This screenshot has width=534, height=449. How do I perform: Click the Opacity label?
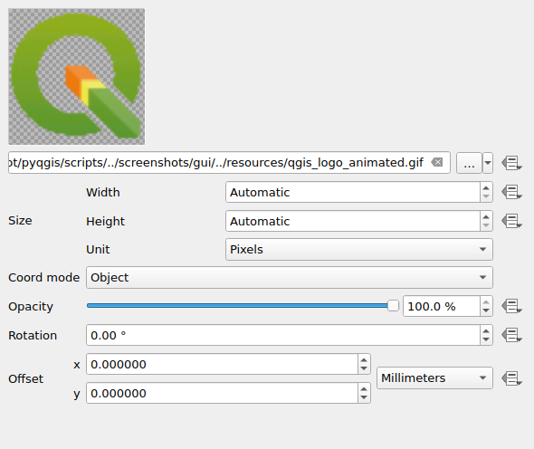tap(31, 307)
